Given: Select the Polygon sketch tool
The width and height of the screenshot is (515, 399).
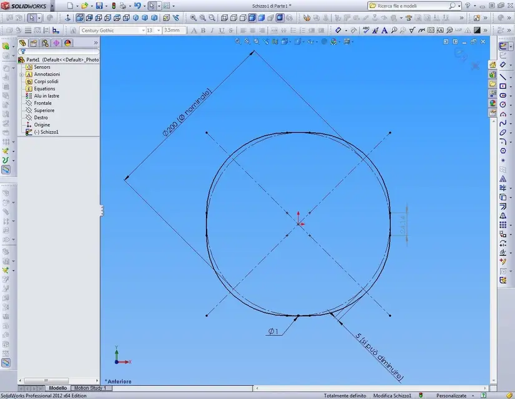Looking at the screenshot, I should click(503, 151).
